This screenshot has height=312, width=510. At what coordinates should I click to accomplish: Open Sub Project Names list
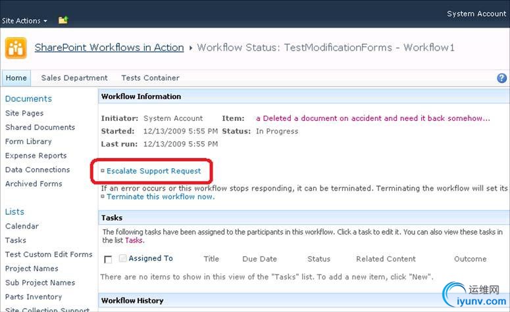click(x=40, y=283)
